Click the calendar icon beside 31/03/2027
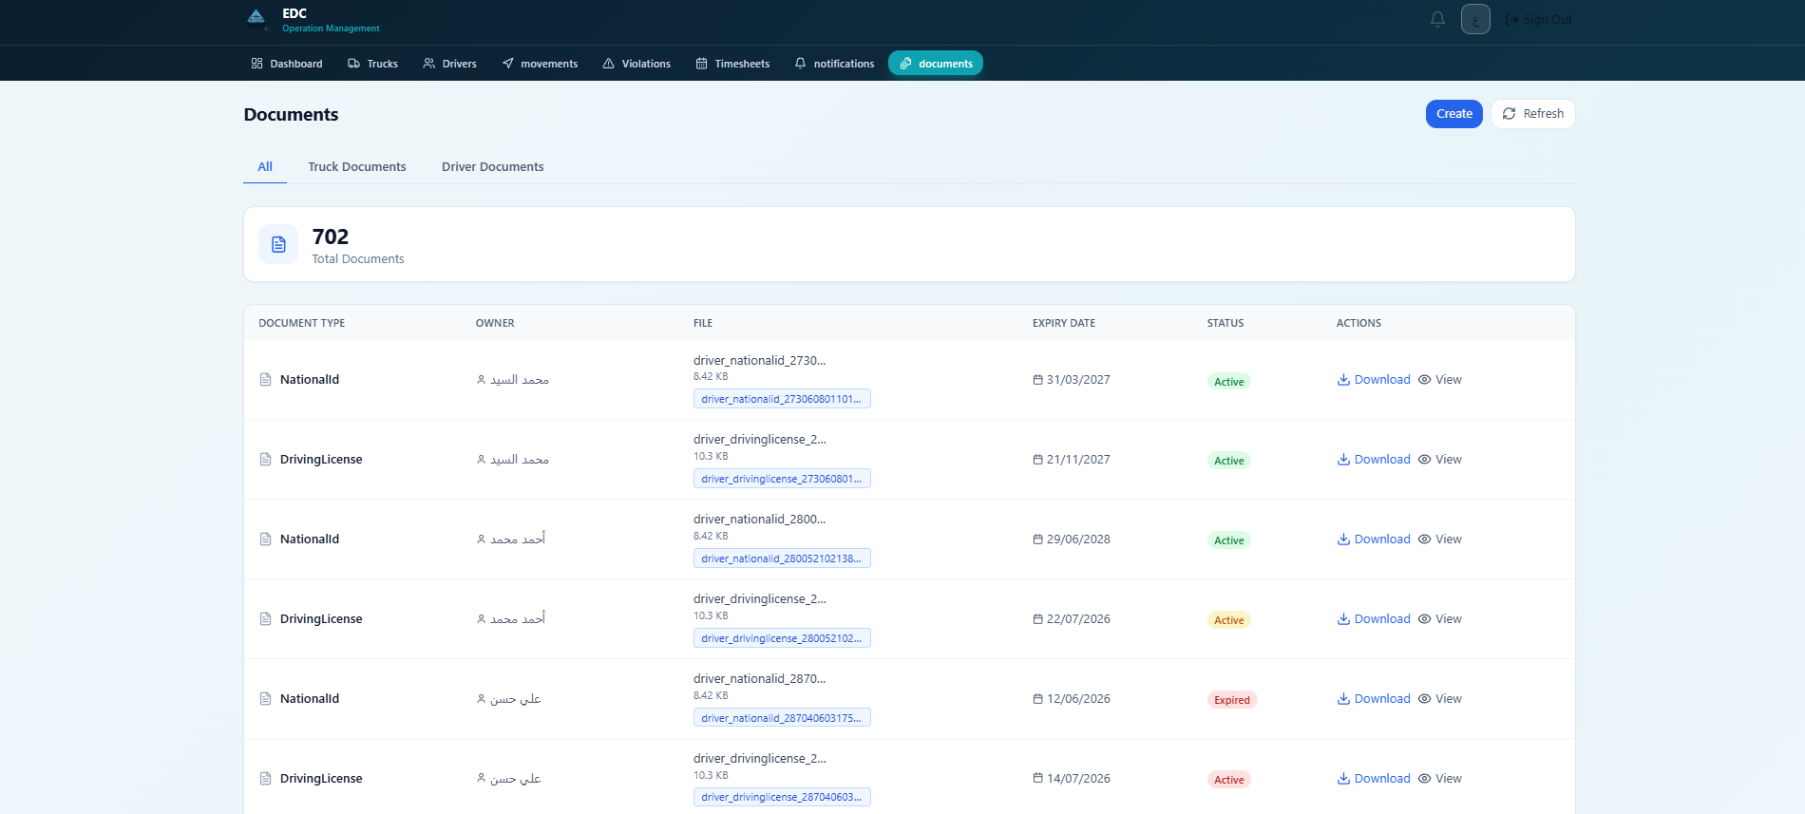This screenshot has height=814, width=1805. click(1038, 380)
